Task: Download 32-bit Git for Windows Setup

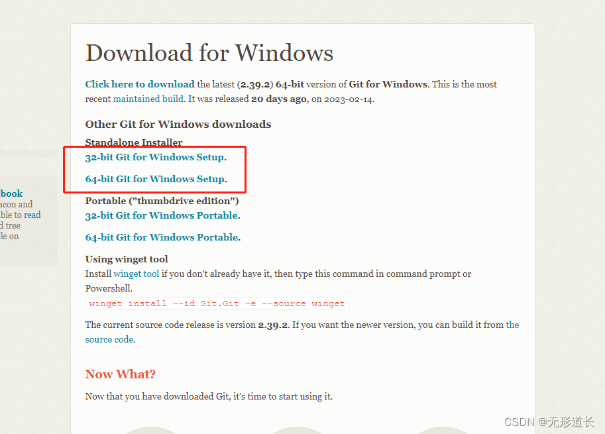Action: tap(154, 157)
